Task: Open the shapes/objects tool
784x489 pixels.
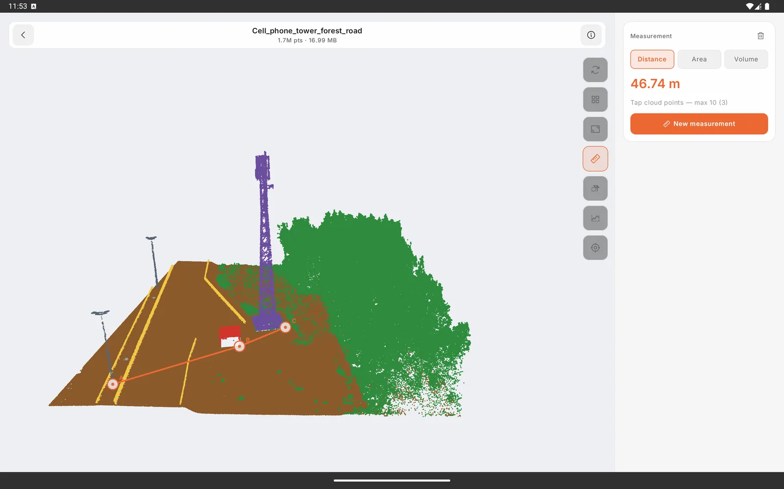Action: click(595, 188)
